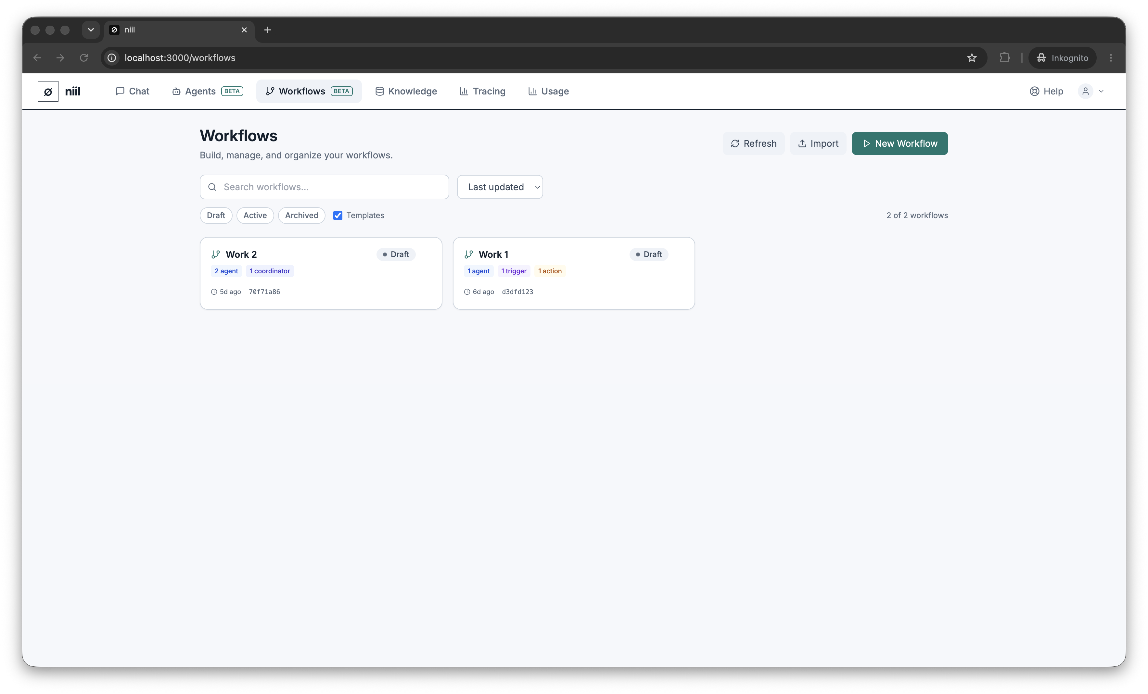Reload the page with browser refresh icon
The height and width of the screenshot is (694, 1148).
click(x=84, y=58)
